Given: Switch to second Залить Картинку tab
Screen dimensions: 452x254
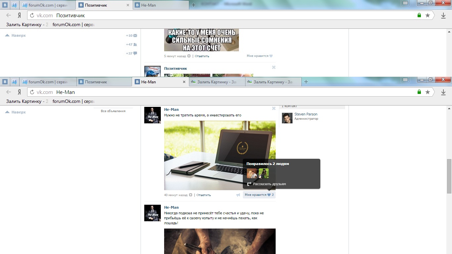Looking at the screenshot, I should click(273, 82).
